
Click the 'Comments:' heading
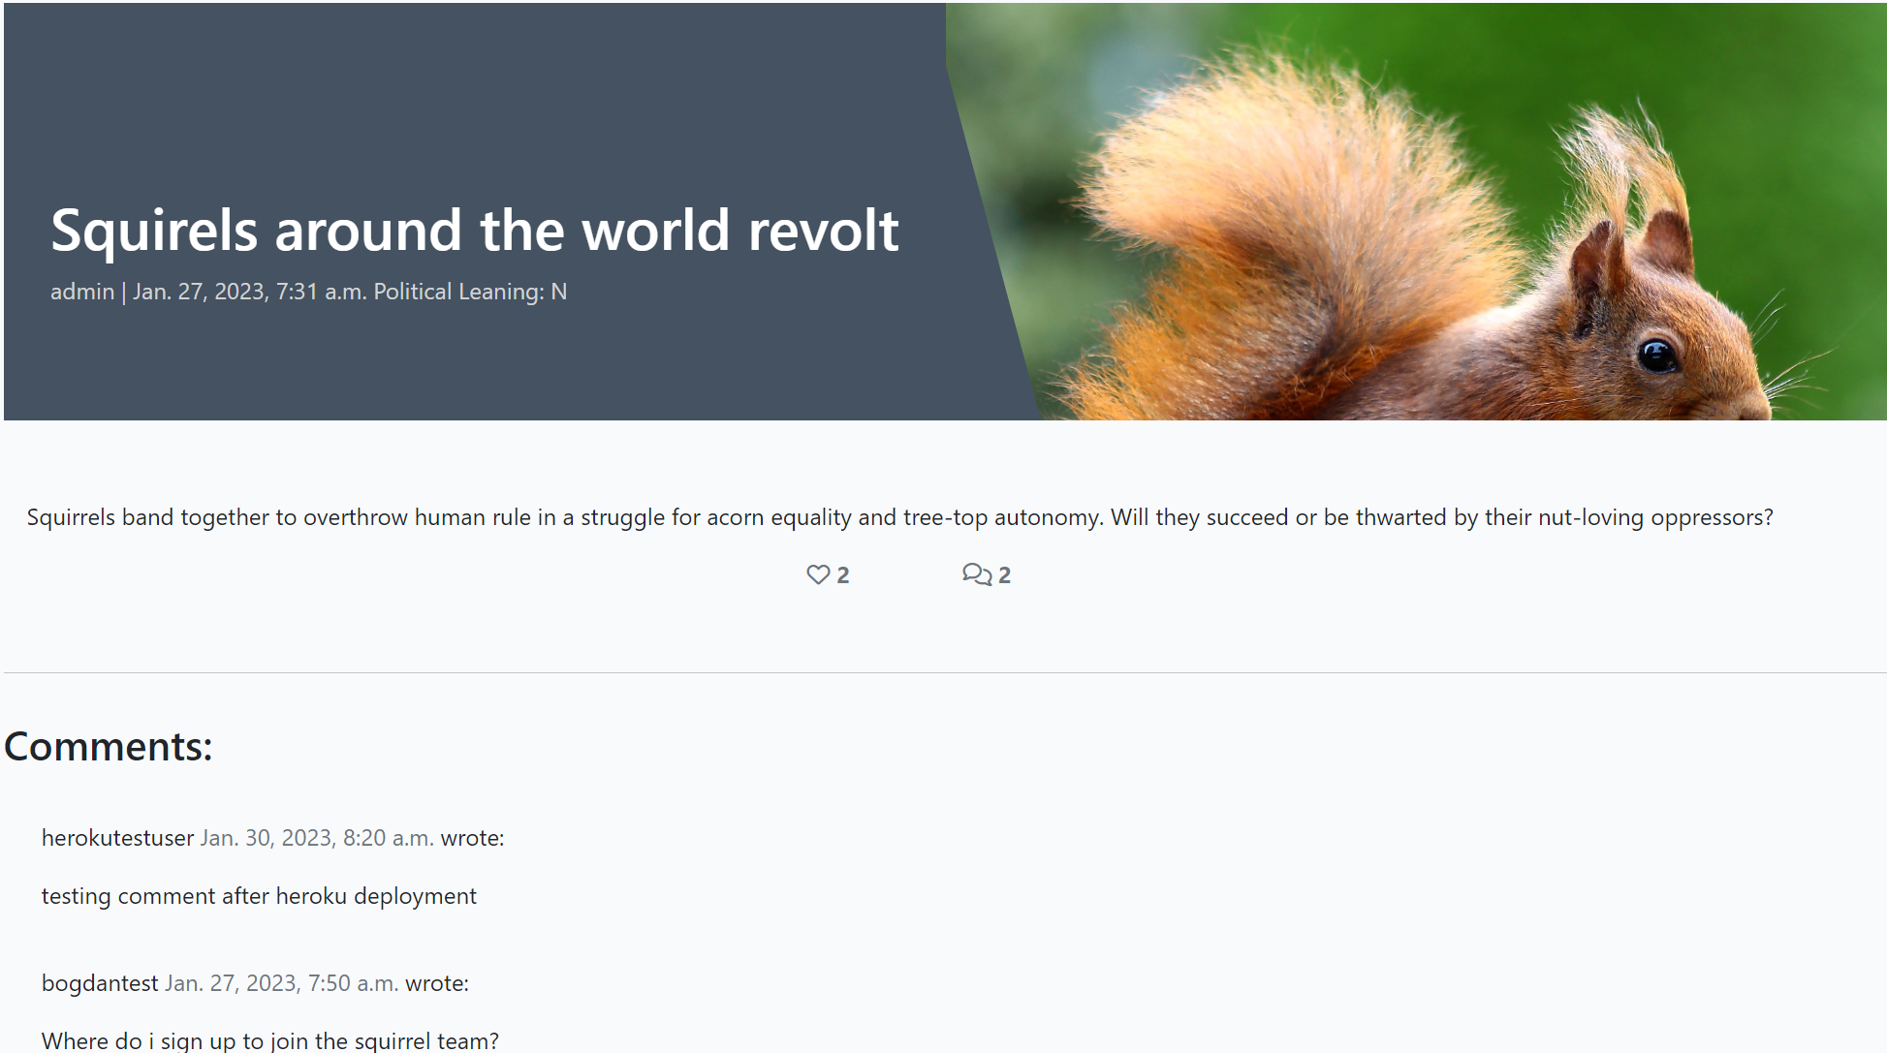(x=109, y=747)
